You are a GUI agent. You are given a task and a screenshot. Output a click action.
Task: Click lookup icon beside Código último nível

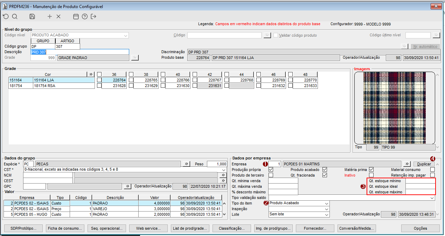click(436, 35)
